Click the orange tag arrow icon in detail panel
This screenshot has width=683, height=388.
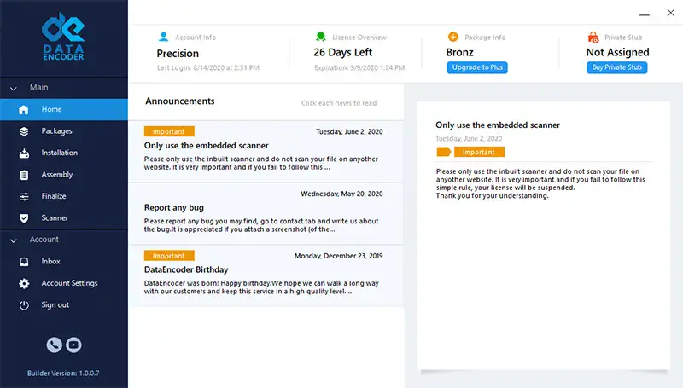point(443,152)
